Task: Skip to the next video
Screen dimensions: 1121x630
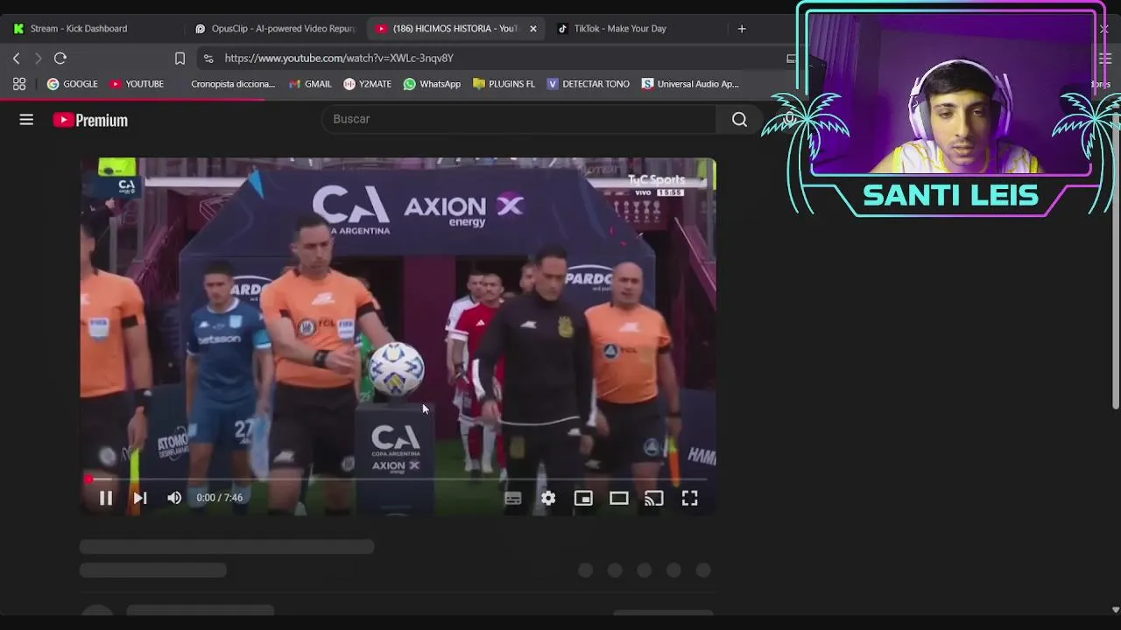Action: tap(139, 498)
